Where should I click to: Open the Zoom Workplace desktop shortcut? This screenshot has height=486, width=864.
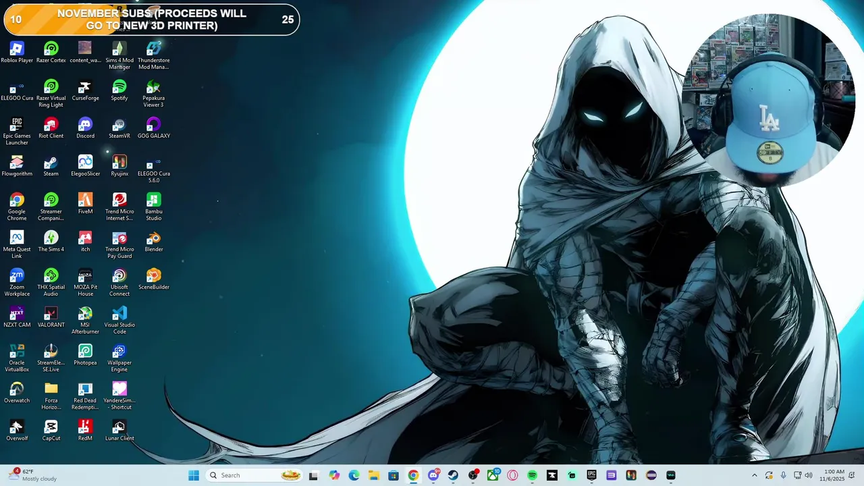17,282
